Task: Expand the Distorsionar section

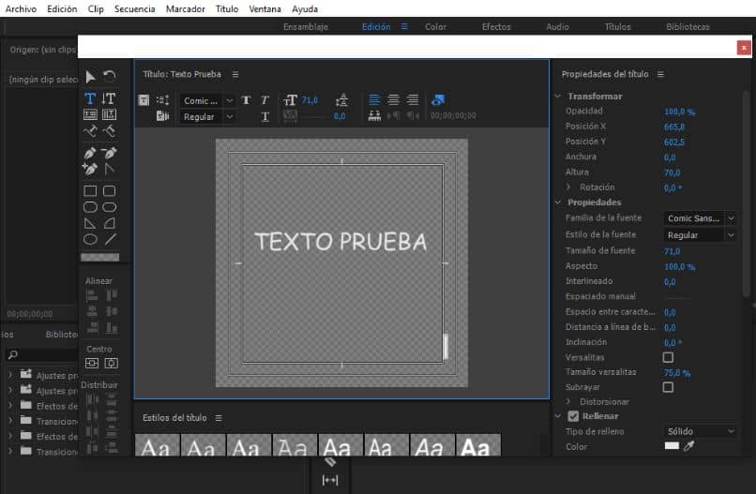Action: click(x=569, y=401)
